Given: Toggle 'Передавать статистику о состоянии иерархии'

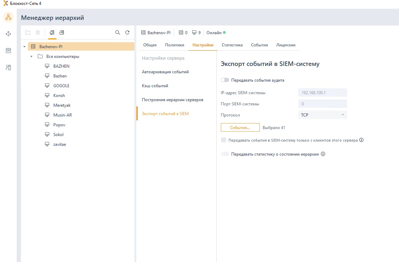Looking at the screenshot, I should [x=225, y=154].
